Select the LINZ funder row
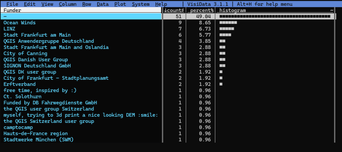342x152 pixels. [10, 29]
